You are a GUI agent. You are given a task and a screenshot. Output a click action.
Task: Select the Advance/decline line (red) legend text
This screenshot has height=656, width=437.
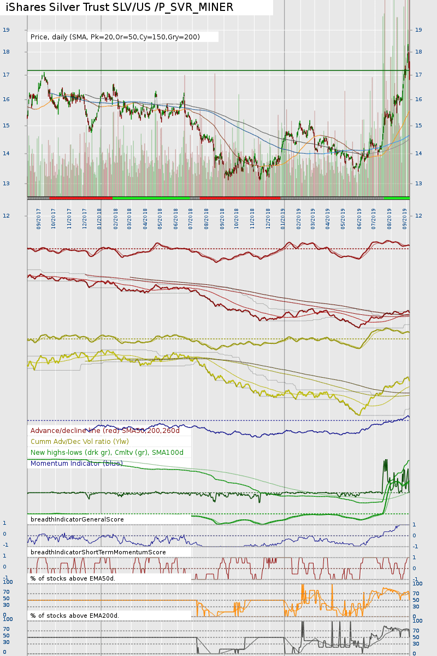coord(105,431)
